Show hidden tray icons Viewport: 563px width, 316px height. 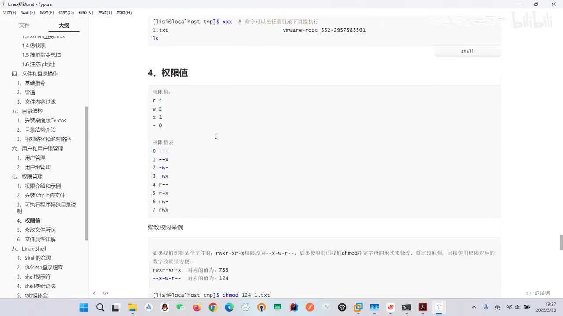point(474,307)
